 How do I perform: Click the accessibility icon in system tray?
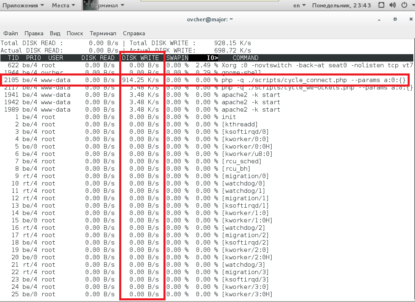(x=381, y=5)
